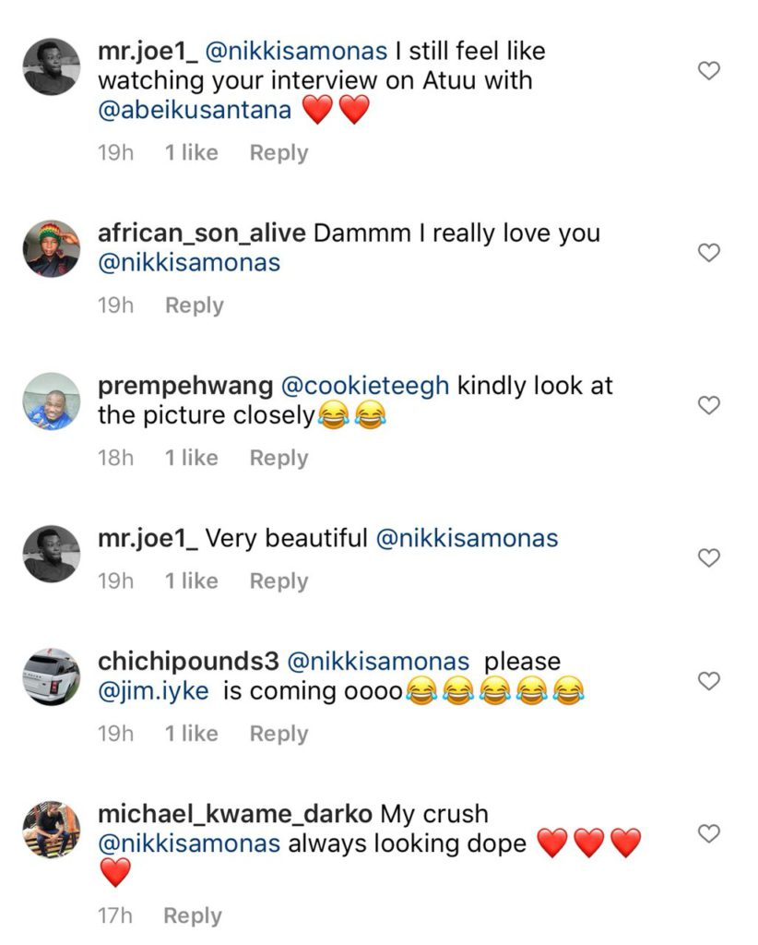
Task: Like michael_kwame_darko's 'My crush' comment
Action: (707, 833)
